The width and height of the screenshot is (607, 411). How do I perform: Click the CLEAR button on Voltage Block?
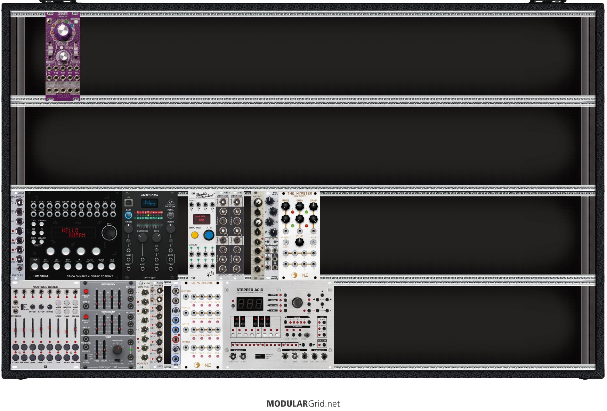(16, 358)
